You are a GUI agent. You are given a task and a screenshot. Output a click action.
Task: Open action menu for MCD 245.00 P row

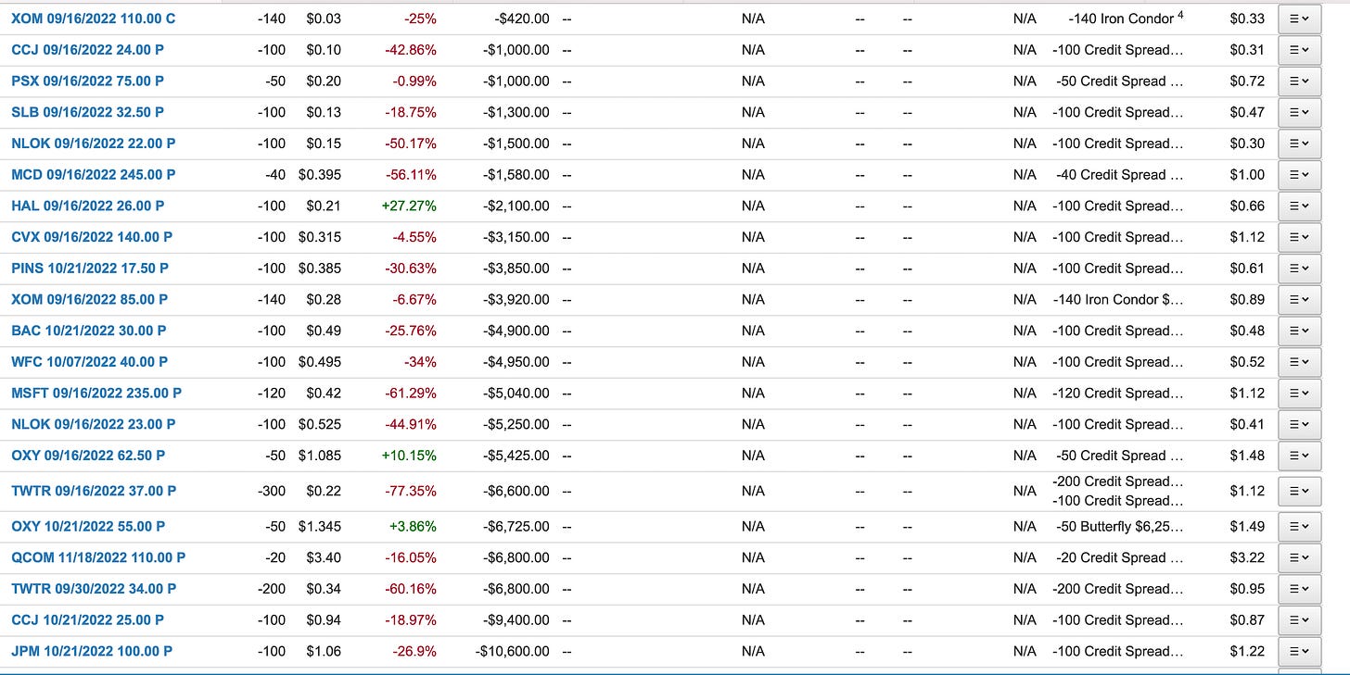pyautogui.click(x=1299, y=175)
